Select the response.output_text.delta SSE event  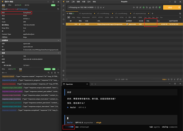(x=31, y=95)
